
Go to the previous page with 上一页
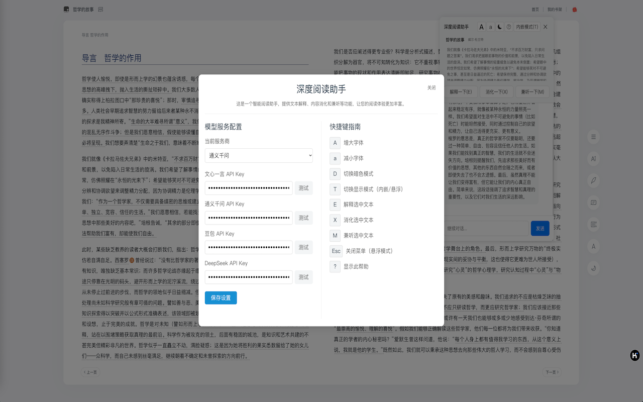89,372
